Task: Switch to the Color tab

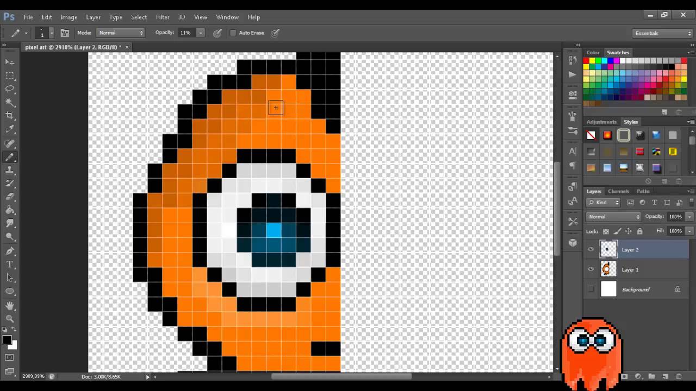Action: tap(593, 53)
